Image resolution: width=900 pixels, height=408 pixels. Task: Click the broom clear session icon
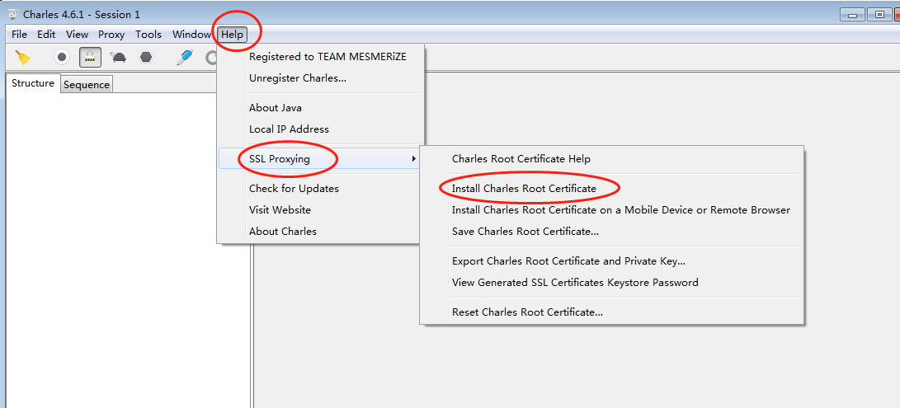[22, 58]
